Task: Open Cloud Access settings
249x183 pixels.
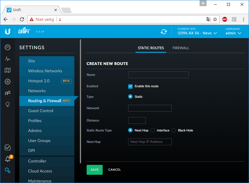Action: pos(47,171)
